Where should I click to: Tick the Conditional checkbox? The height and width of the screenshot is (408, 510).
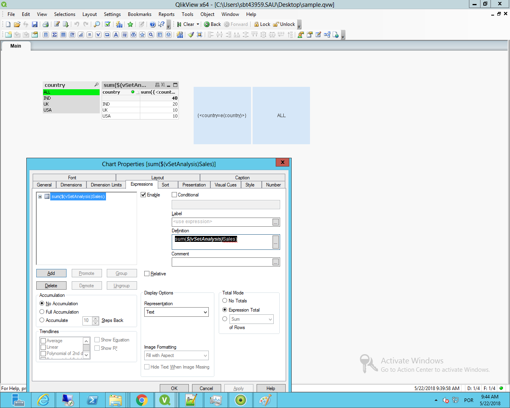point(175,195)
